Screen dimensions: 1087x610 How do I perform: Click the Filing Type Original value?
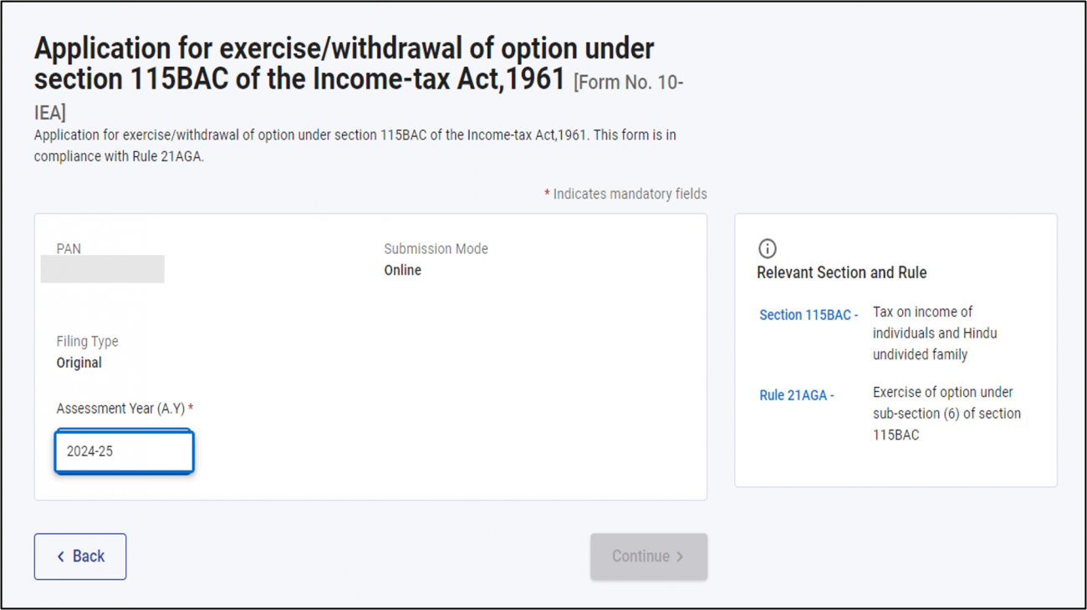pyautogui.click(x=79, y=362)
